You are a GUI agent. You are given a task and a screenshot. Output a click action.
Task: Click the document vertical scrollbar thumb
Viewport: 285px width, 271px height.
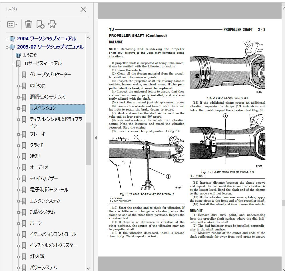point(283,203)
